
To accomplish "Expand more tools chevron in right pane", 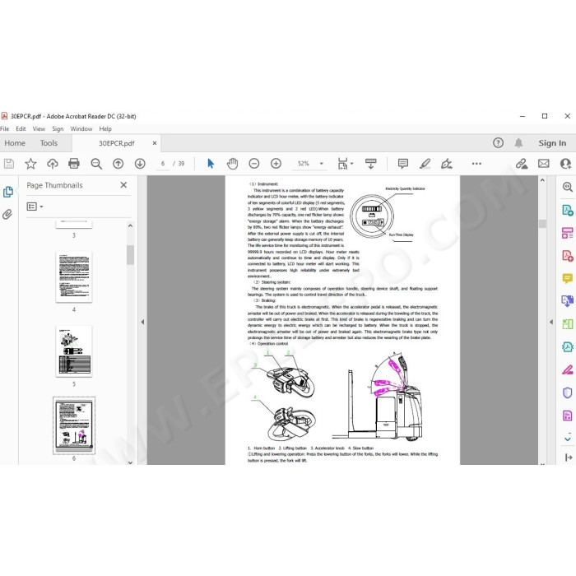I will [x=568, y=439].
